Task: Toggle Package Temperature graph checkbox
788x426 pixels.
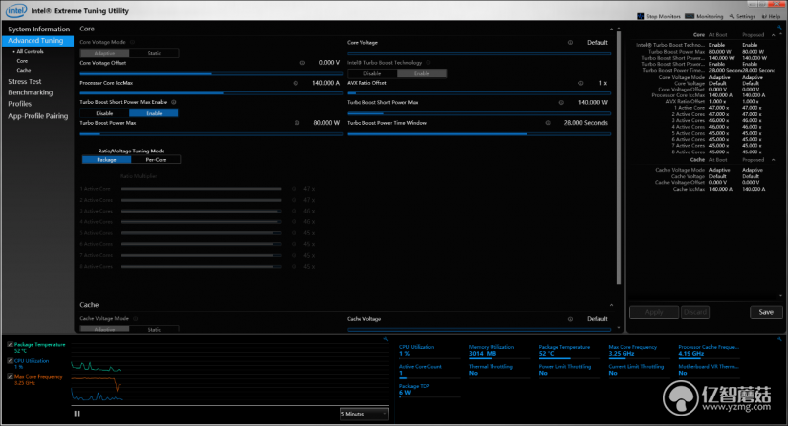Action: 10,344
